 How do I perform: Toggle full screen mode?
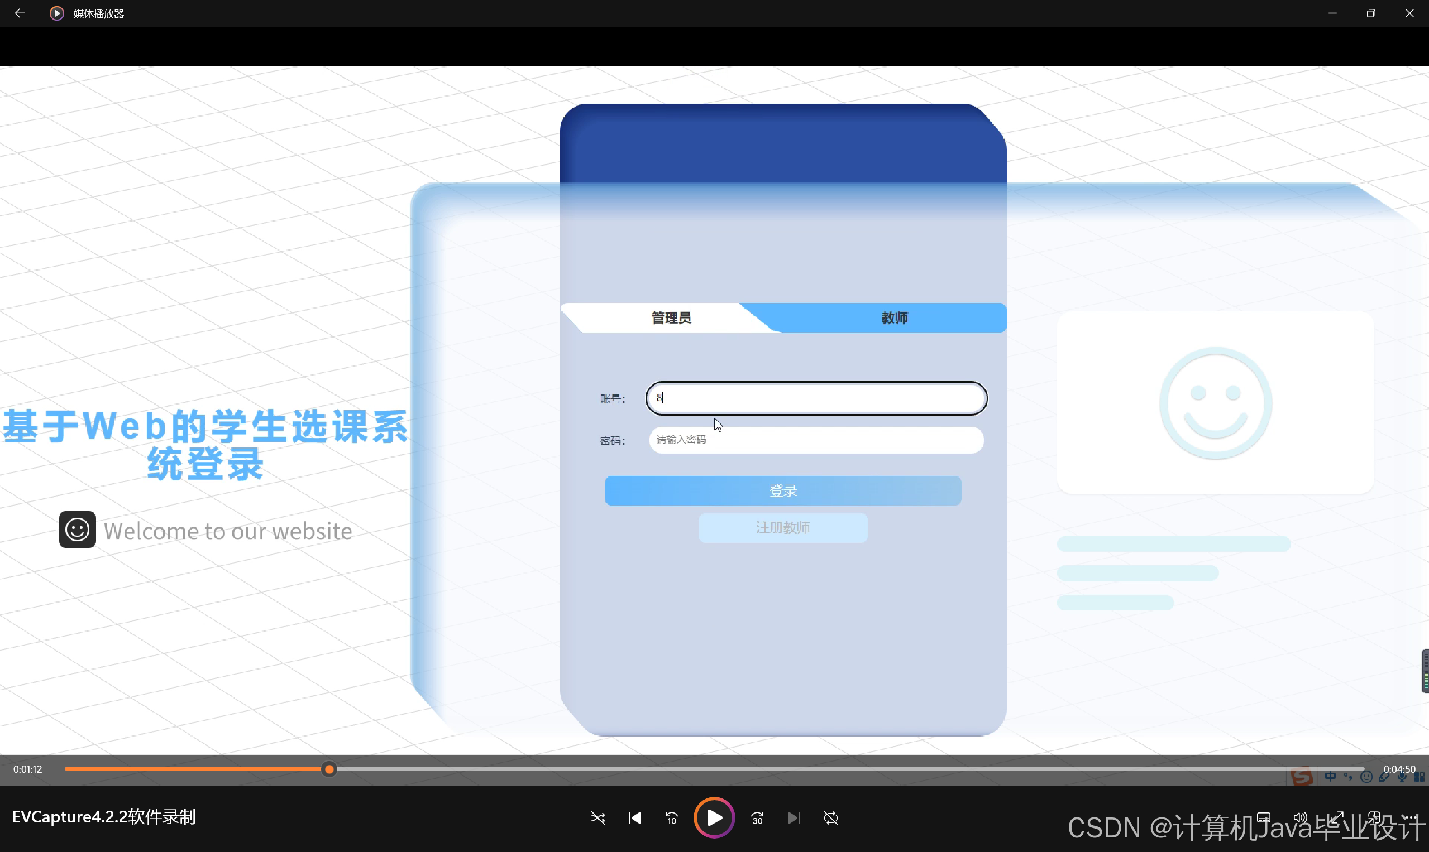pyautogui.click(x=1336, y=817)
